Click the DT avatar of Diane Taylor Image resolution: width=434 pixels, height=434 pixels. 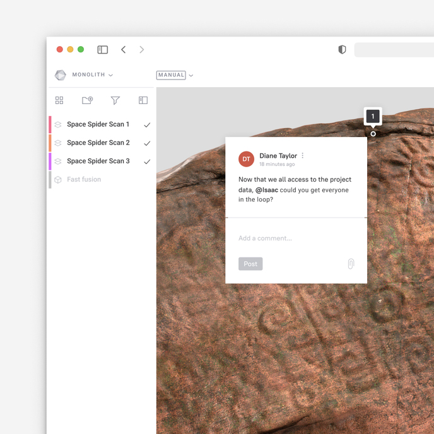pos(247,159)
